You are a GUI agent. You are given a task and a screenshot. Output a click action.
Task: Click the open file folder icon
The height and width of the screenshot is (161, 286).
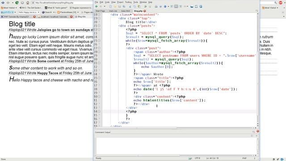click(115, 6)
